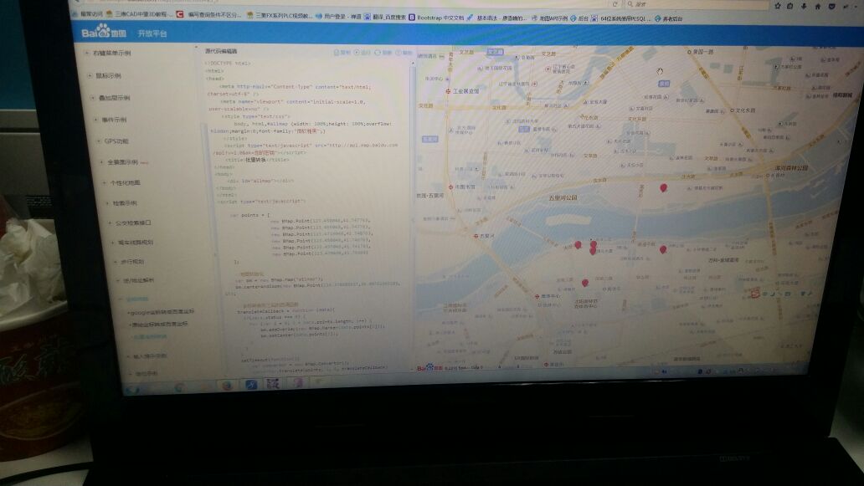Click the 文化东路 station label on map
This screenshot has height=486, width=864.
pos(745,110)
